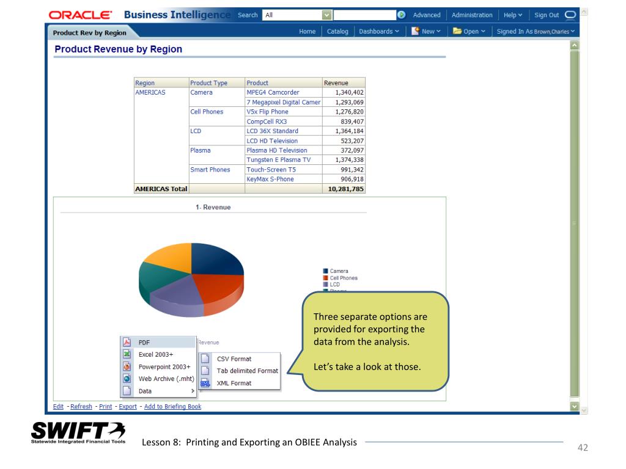
Task: Choose Powerpoint 2003+ export option
Action: 158,366
